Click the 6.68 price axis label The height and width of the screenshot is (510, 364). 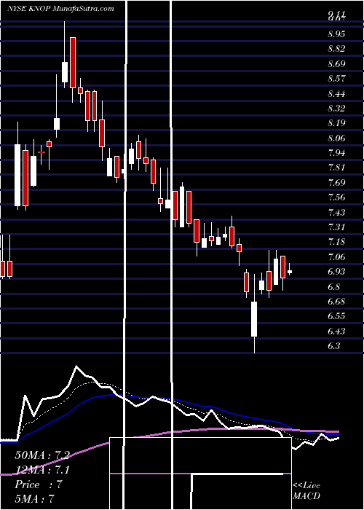336,301
